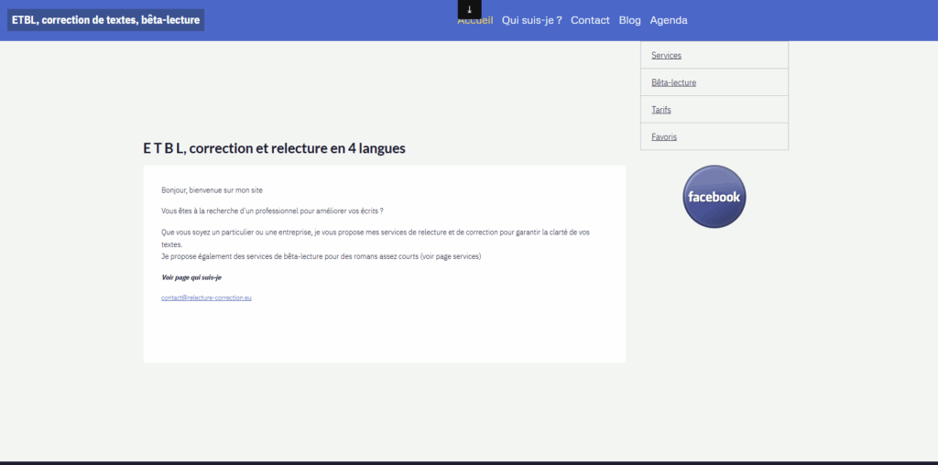The height and width of the screenshot is (465, 938).
Task: Open the Contact page in the navbar
Action: [x=590, y=20]
